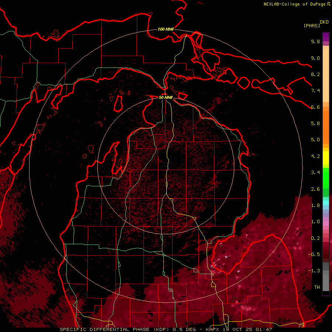Image resolution: width=332 pixels, height=332 pixels.
Task: Click the purple top color bar segment
Action: coord(326,37)
